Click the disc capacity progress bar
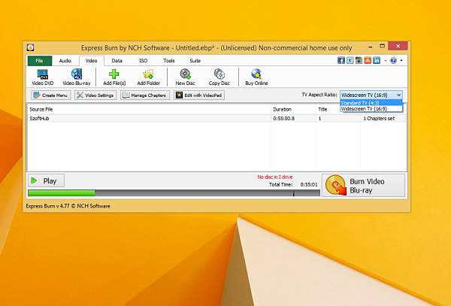The width and height of the screenshot is (451, 306). (174, 193)
